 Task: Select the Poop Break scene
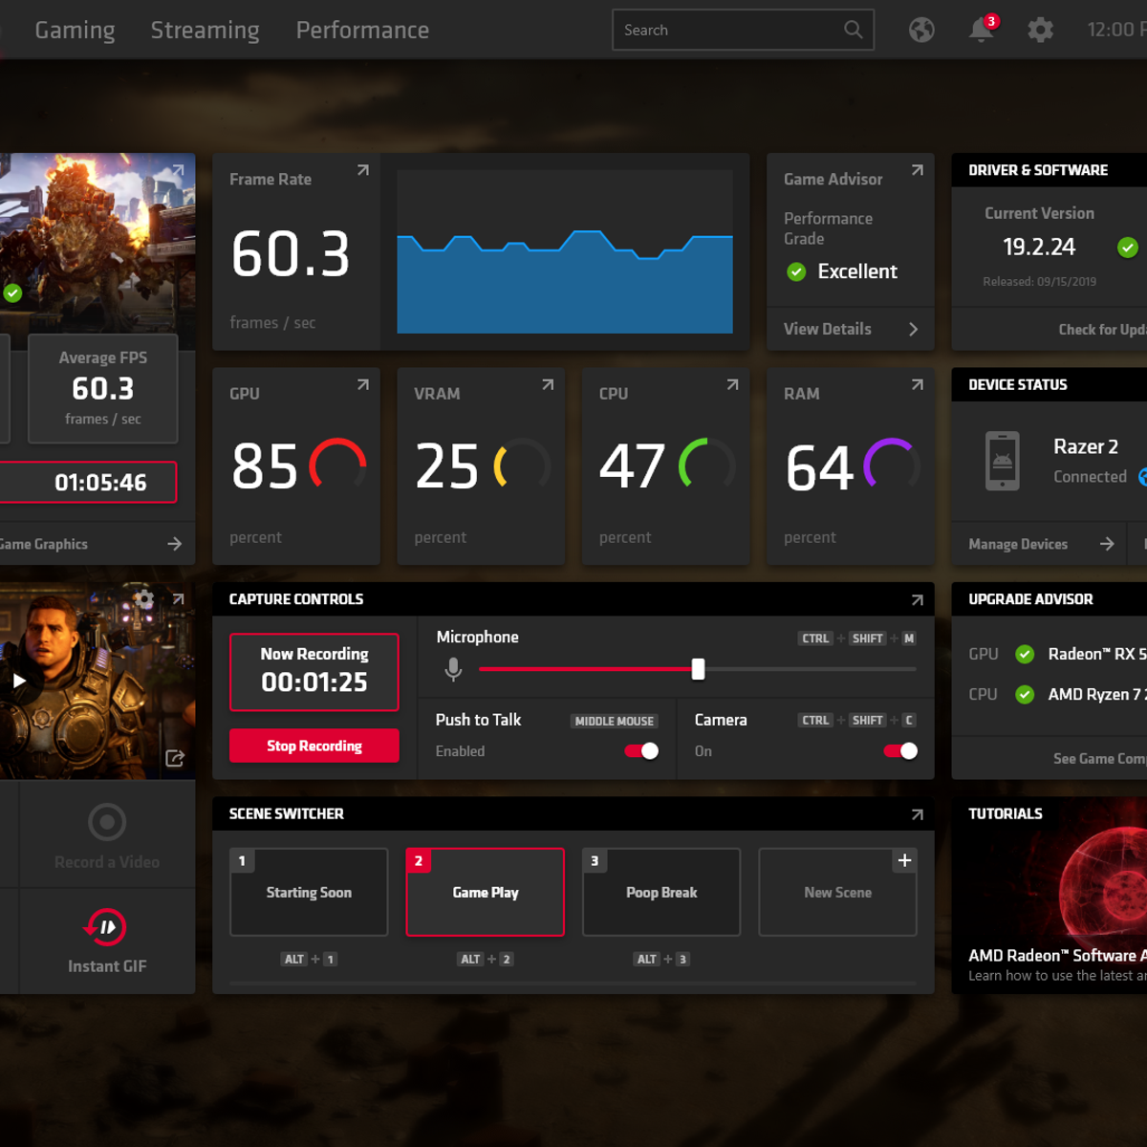660,892
